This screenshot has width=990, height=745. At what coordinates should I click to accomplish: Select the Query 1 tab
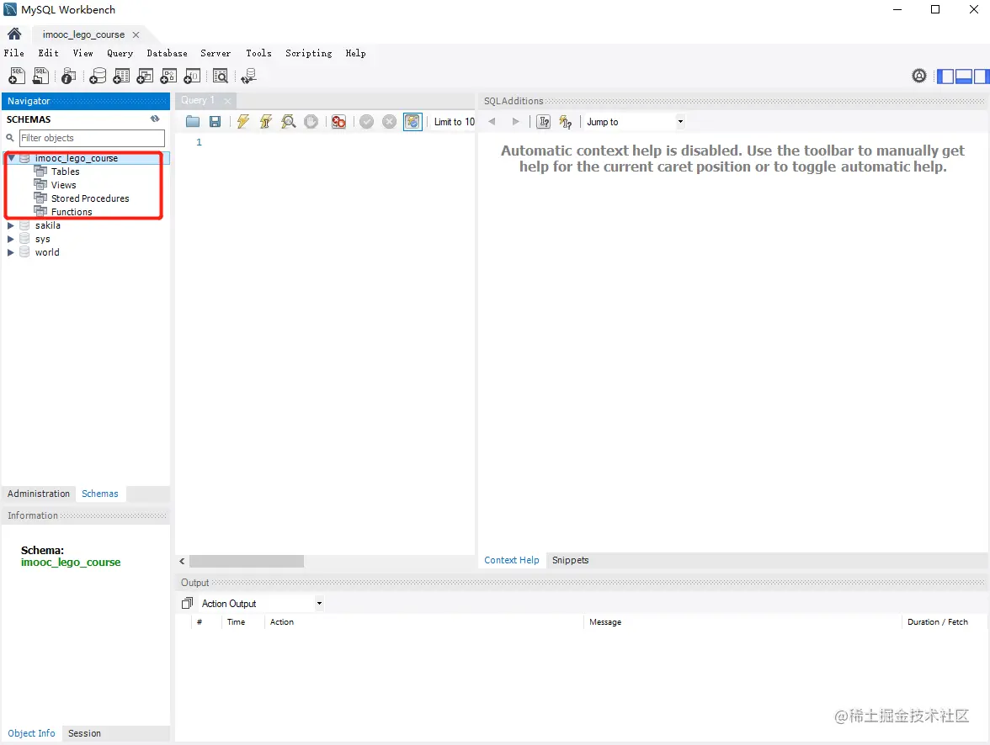198,100
